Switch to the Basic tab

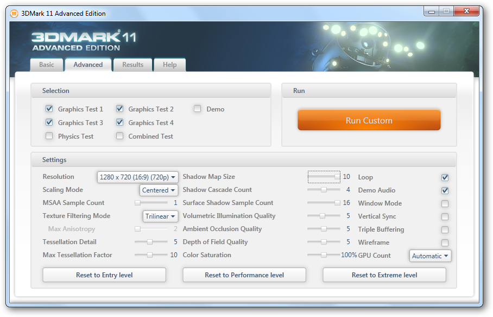47,65
